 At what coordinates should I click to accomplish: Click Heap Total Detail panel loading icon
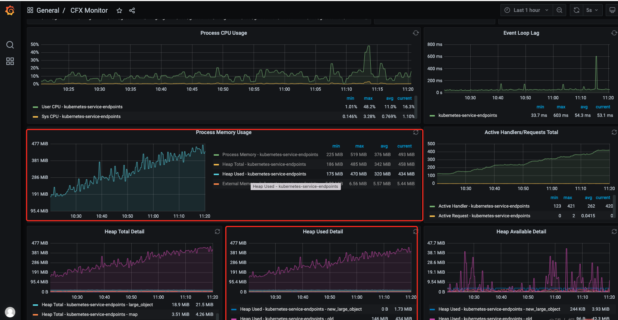217,232
